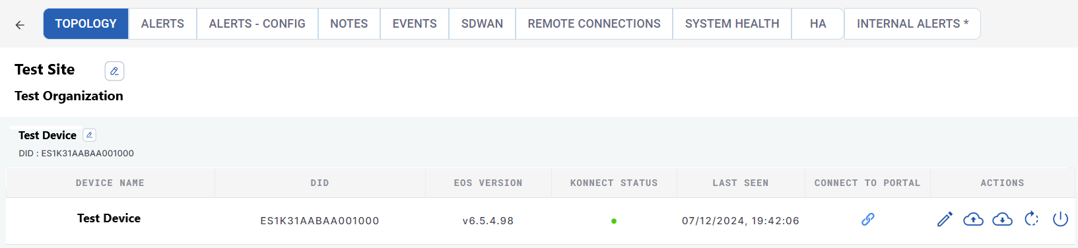
Task: Click the pencil edit action icon
Action: (x=945, y=219)
